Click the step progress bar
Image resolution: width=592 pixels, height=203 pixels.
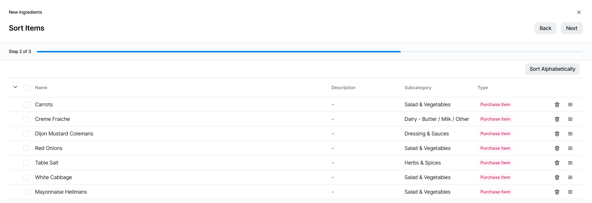[x=309, y=52]
